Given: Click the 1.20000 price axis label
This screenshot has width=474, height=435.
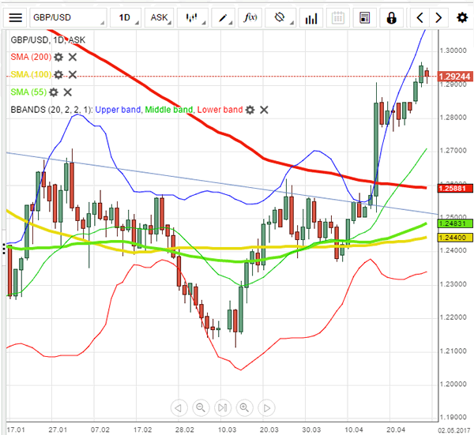Looking at the screenshot, I should (453, 384).
